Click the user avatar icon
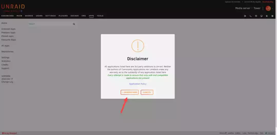 tap(268, 8)
